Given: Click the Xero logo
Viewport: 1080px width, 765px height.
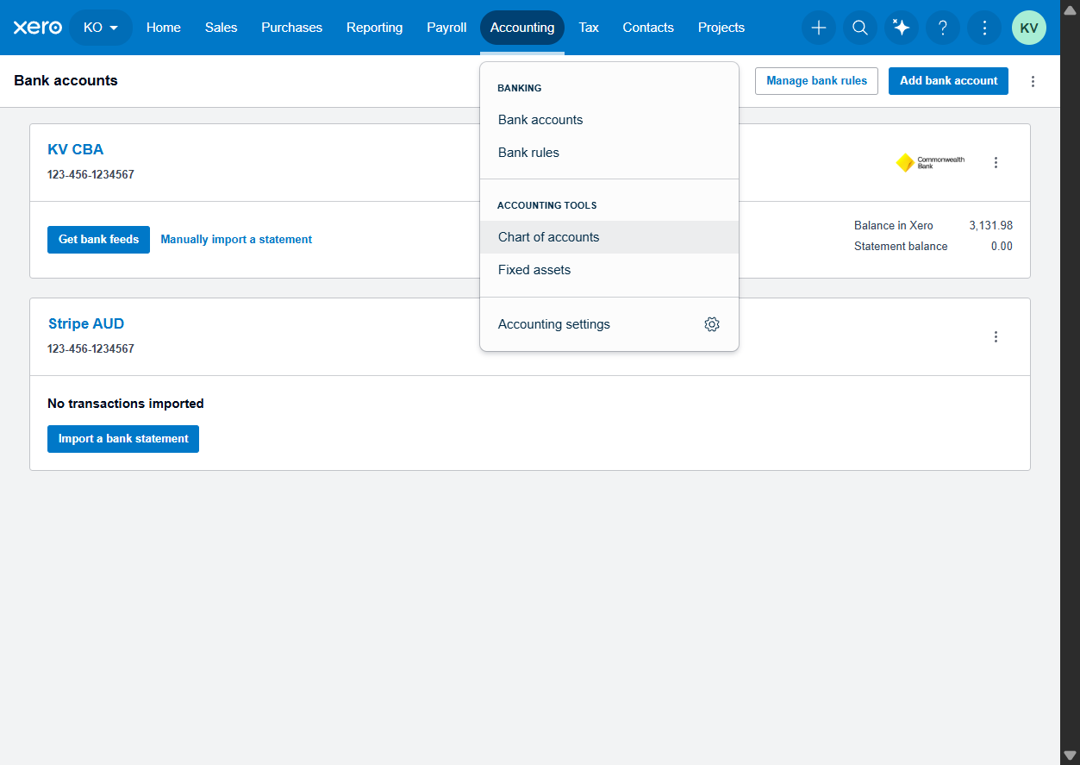Looking at the screenshot, I should [38, 28].
